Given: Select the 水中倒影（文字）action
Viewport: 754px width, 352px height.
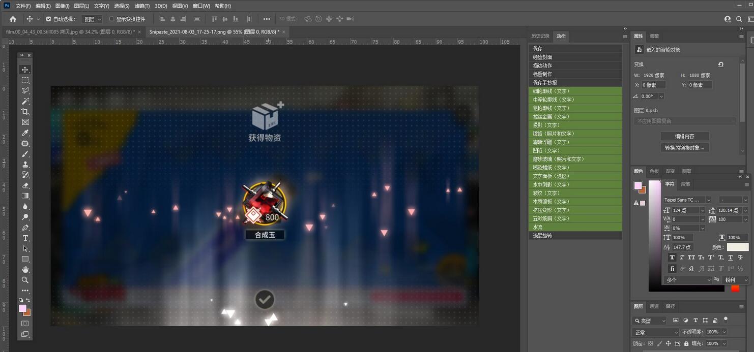Looking at the screenshot, I should pyautogui.click(x=575, y=184).
